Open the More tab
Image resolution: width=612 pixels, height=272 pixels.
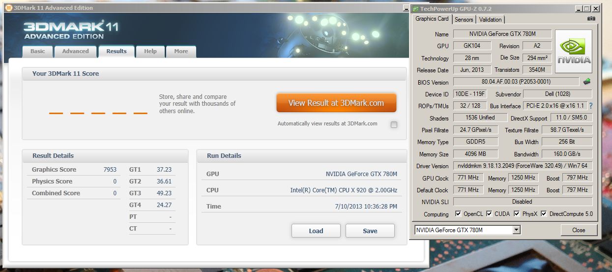[x=181, y=51]
